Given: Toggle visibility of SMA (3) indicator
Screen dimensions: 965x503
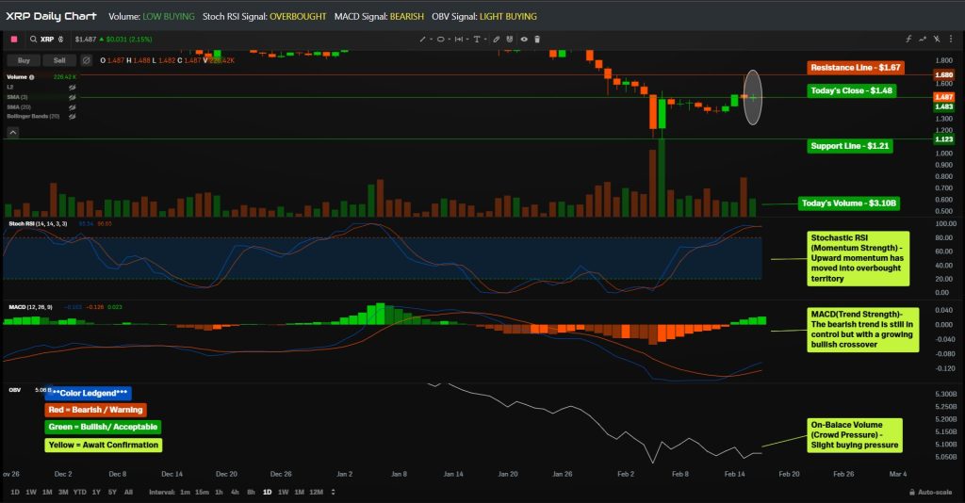Looking at the screenshot, I should click(72, 97).
